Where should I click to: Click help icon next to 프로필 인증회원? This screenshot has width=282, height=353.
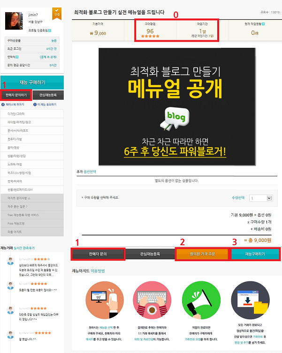click(50, 30)
